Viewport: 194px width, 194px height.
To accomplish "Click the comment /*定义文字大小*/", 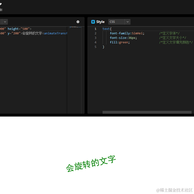I will [172, 38].
